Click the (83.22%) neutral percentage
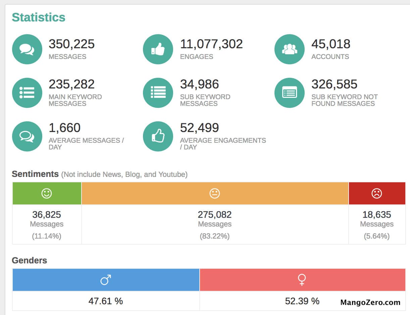410x315 pixels. click(x=215, y=236)
